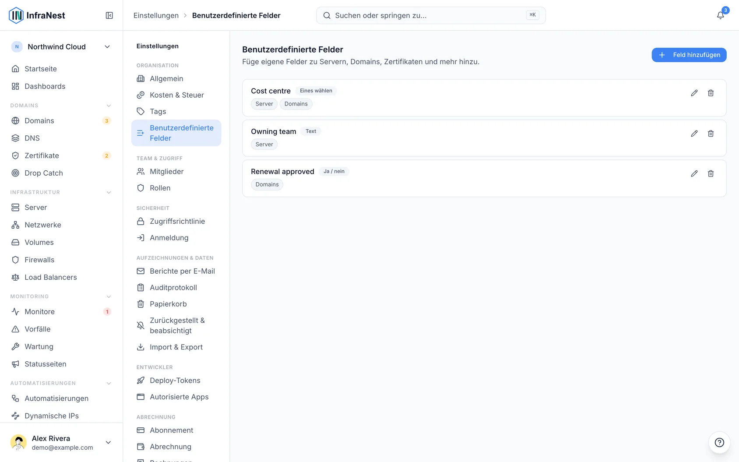
Task: Click the InfraNest logo
Action: click(x=37, y=15)
